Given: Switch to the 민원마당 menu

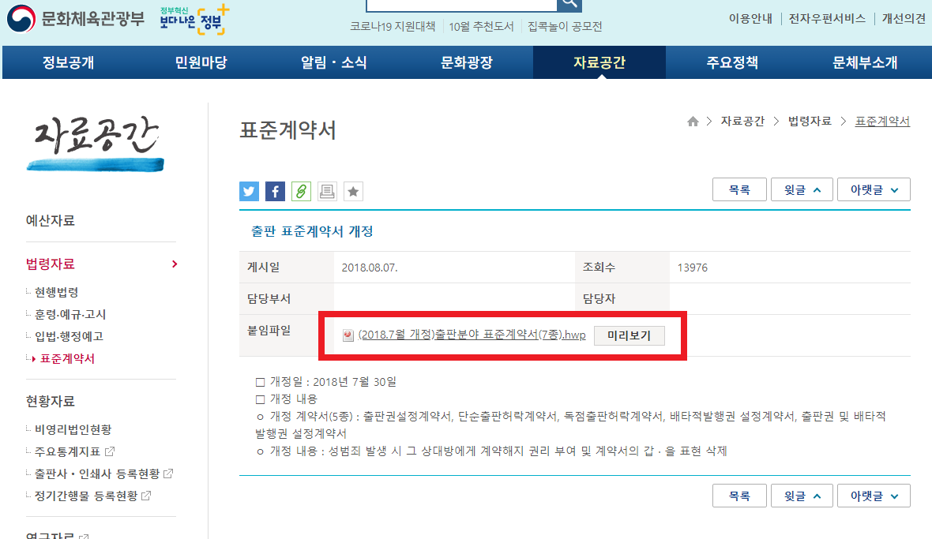Looking at the screenshot, I should [x=199, y=62].
